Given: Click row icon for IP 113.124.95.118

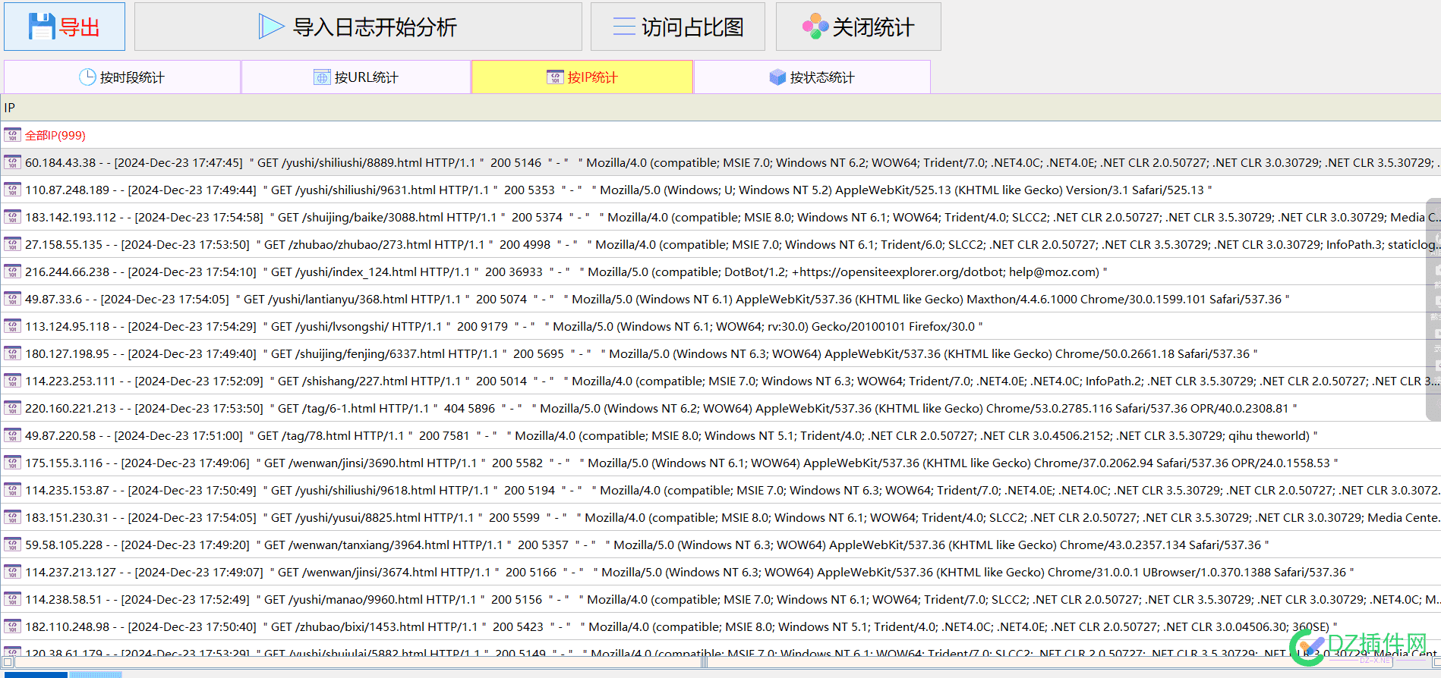Looking at the screenshot, I should (x=12, y=326).
